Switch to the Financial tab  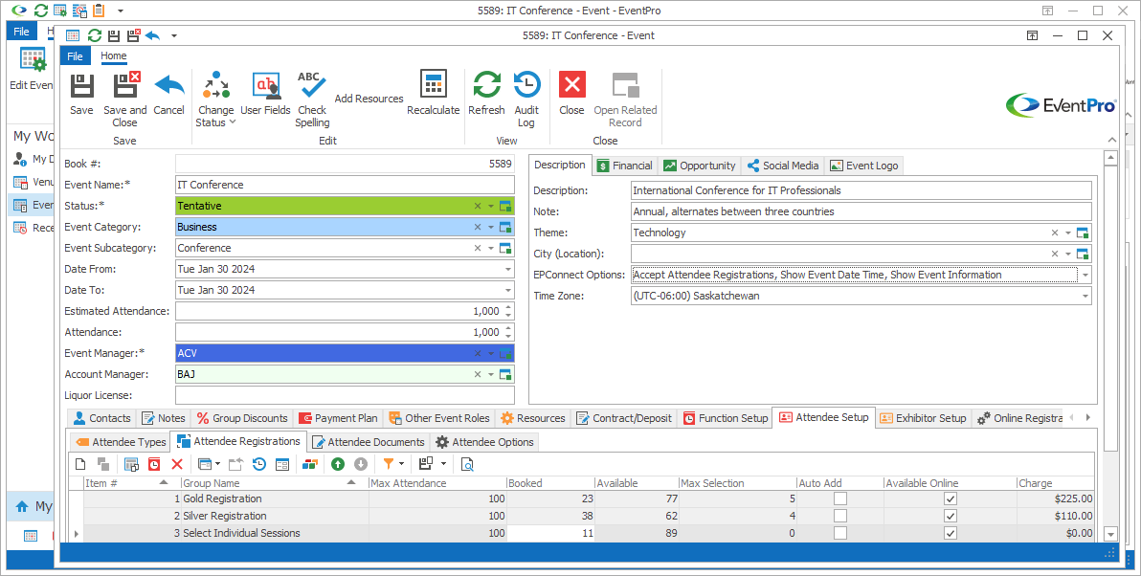(624, 166)
